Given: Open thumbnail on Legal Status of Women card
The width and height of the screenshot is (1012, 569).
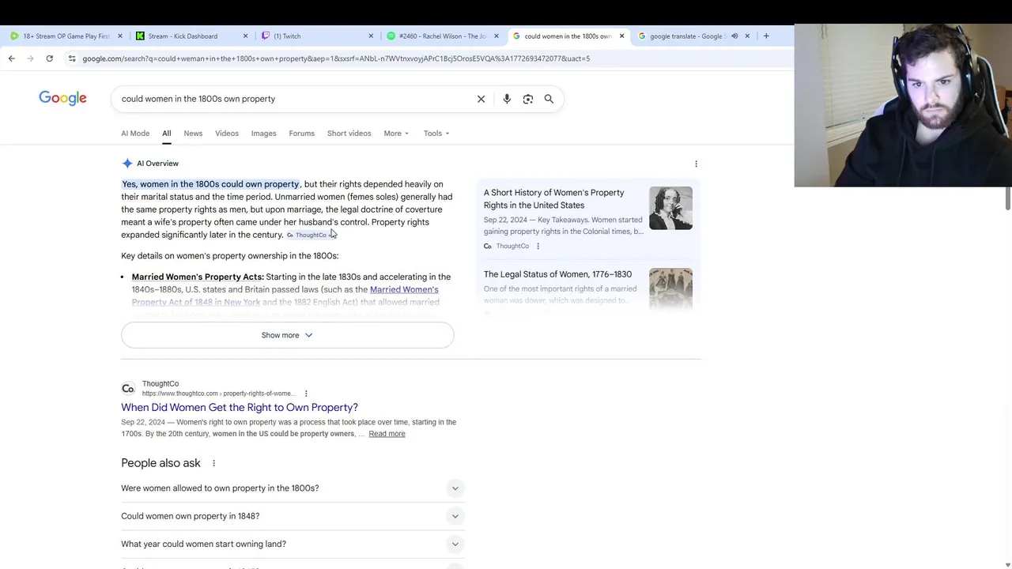Looking at the screenshot, I should click(x=670, y=288).
